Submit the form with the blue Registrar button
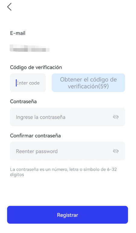Viewport: 136px width, 233px height. click(x=68, y=215)
